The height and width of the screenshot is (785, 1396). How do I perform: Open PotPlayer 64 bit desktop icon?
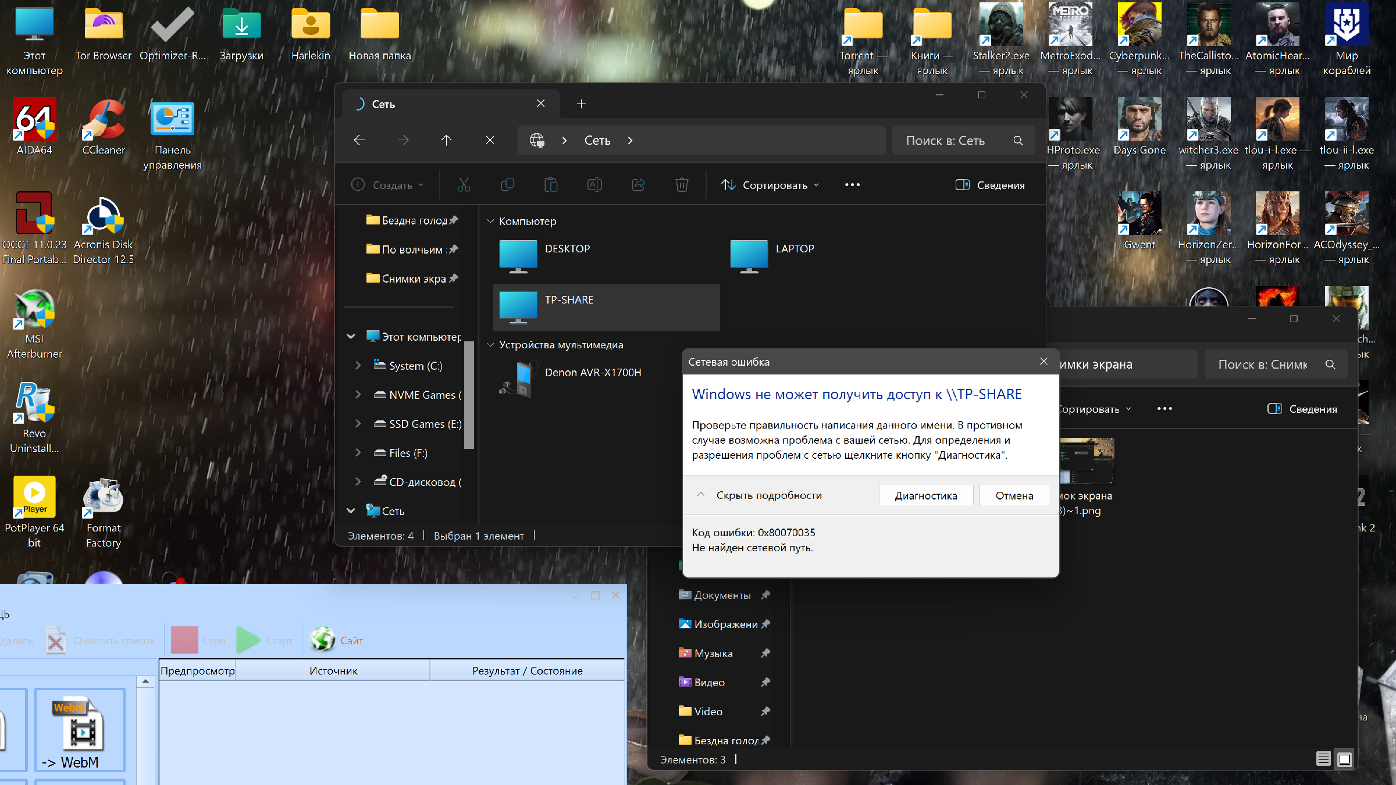[34, 512]
